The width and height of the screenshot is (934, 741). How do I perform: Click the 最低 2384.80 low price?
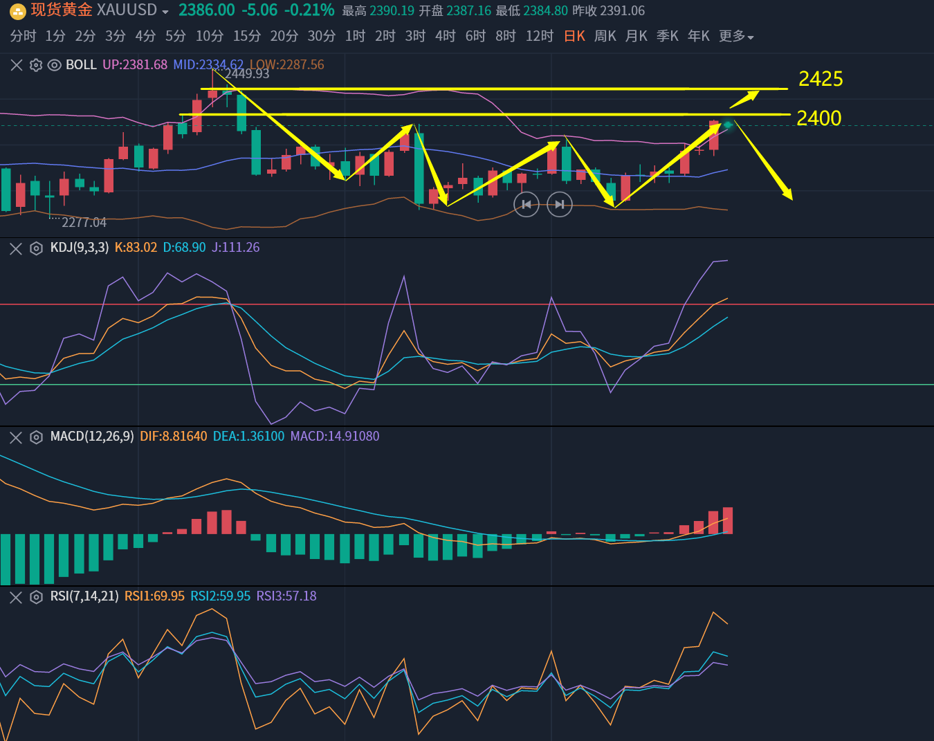[532, 11]
